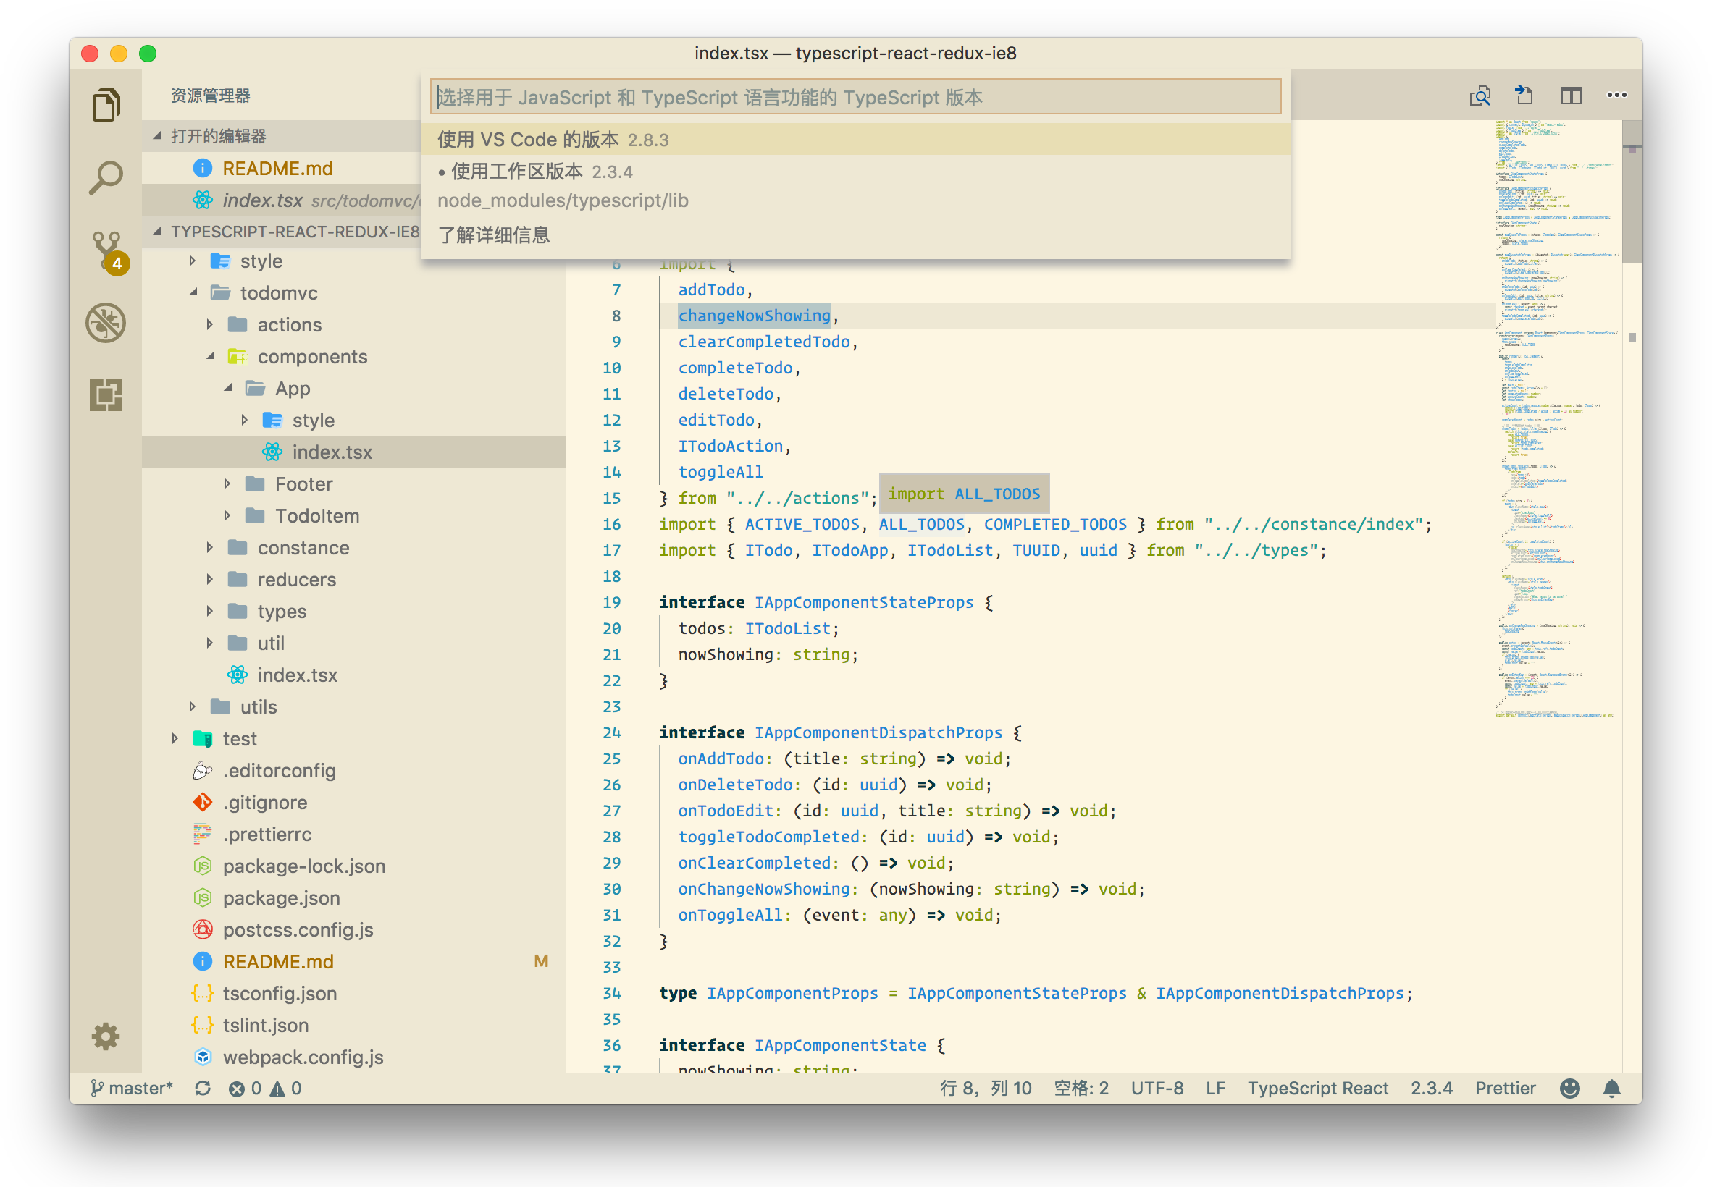Open the Debug view icon
Screen dimensions: 1712x1187
[x=106, y=323]
